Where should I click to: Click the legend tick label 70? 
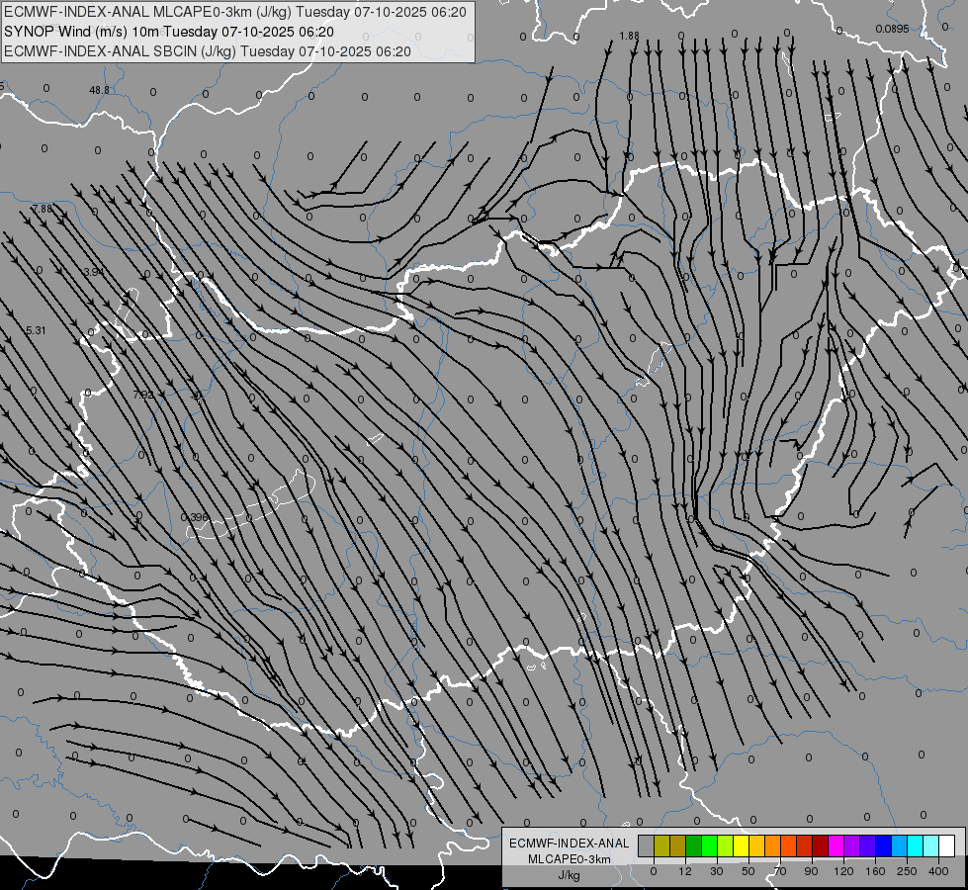(x=780, y=871)
